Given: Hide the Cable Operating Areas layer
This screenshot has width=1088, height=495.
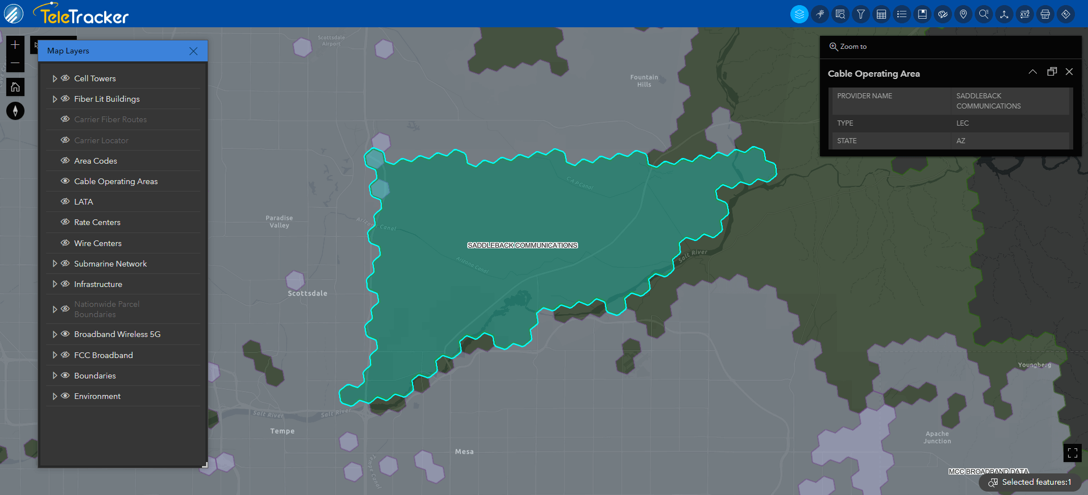Looking at the screenshot, I should coord(65,181).
